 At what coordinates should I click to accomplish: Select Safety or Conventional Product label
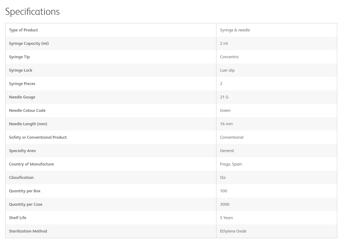[38, 137]
